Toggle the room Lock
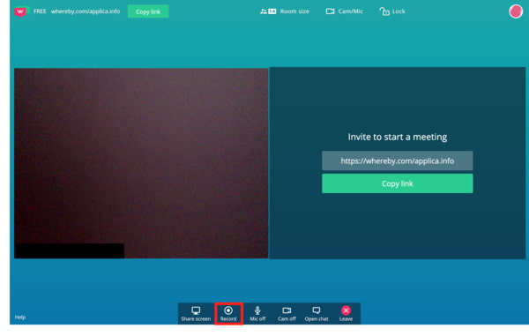Viewport: 529px width, 336px height. tap(392, 11)
